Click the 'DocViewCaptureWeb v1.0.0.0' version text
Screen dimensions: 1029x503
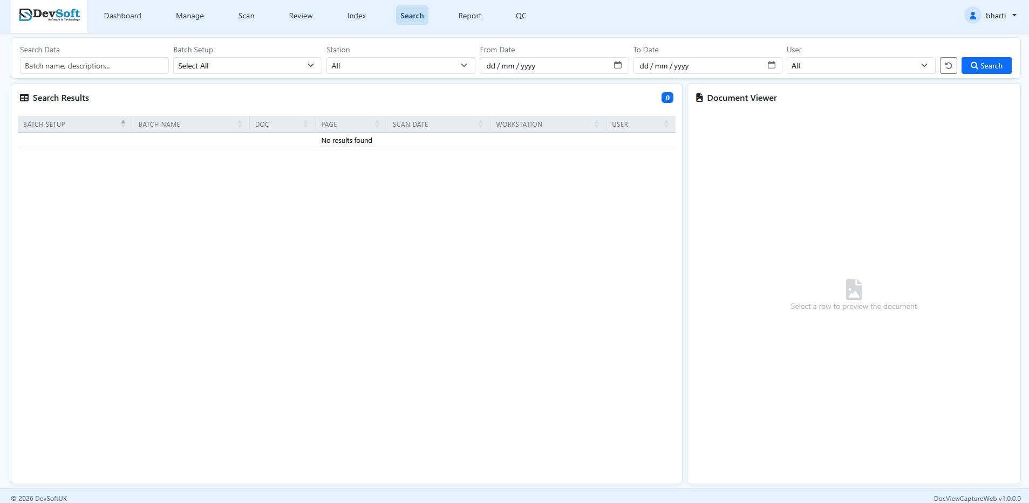tap(977, 498)
